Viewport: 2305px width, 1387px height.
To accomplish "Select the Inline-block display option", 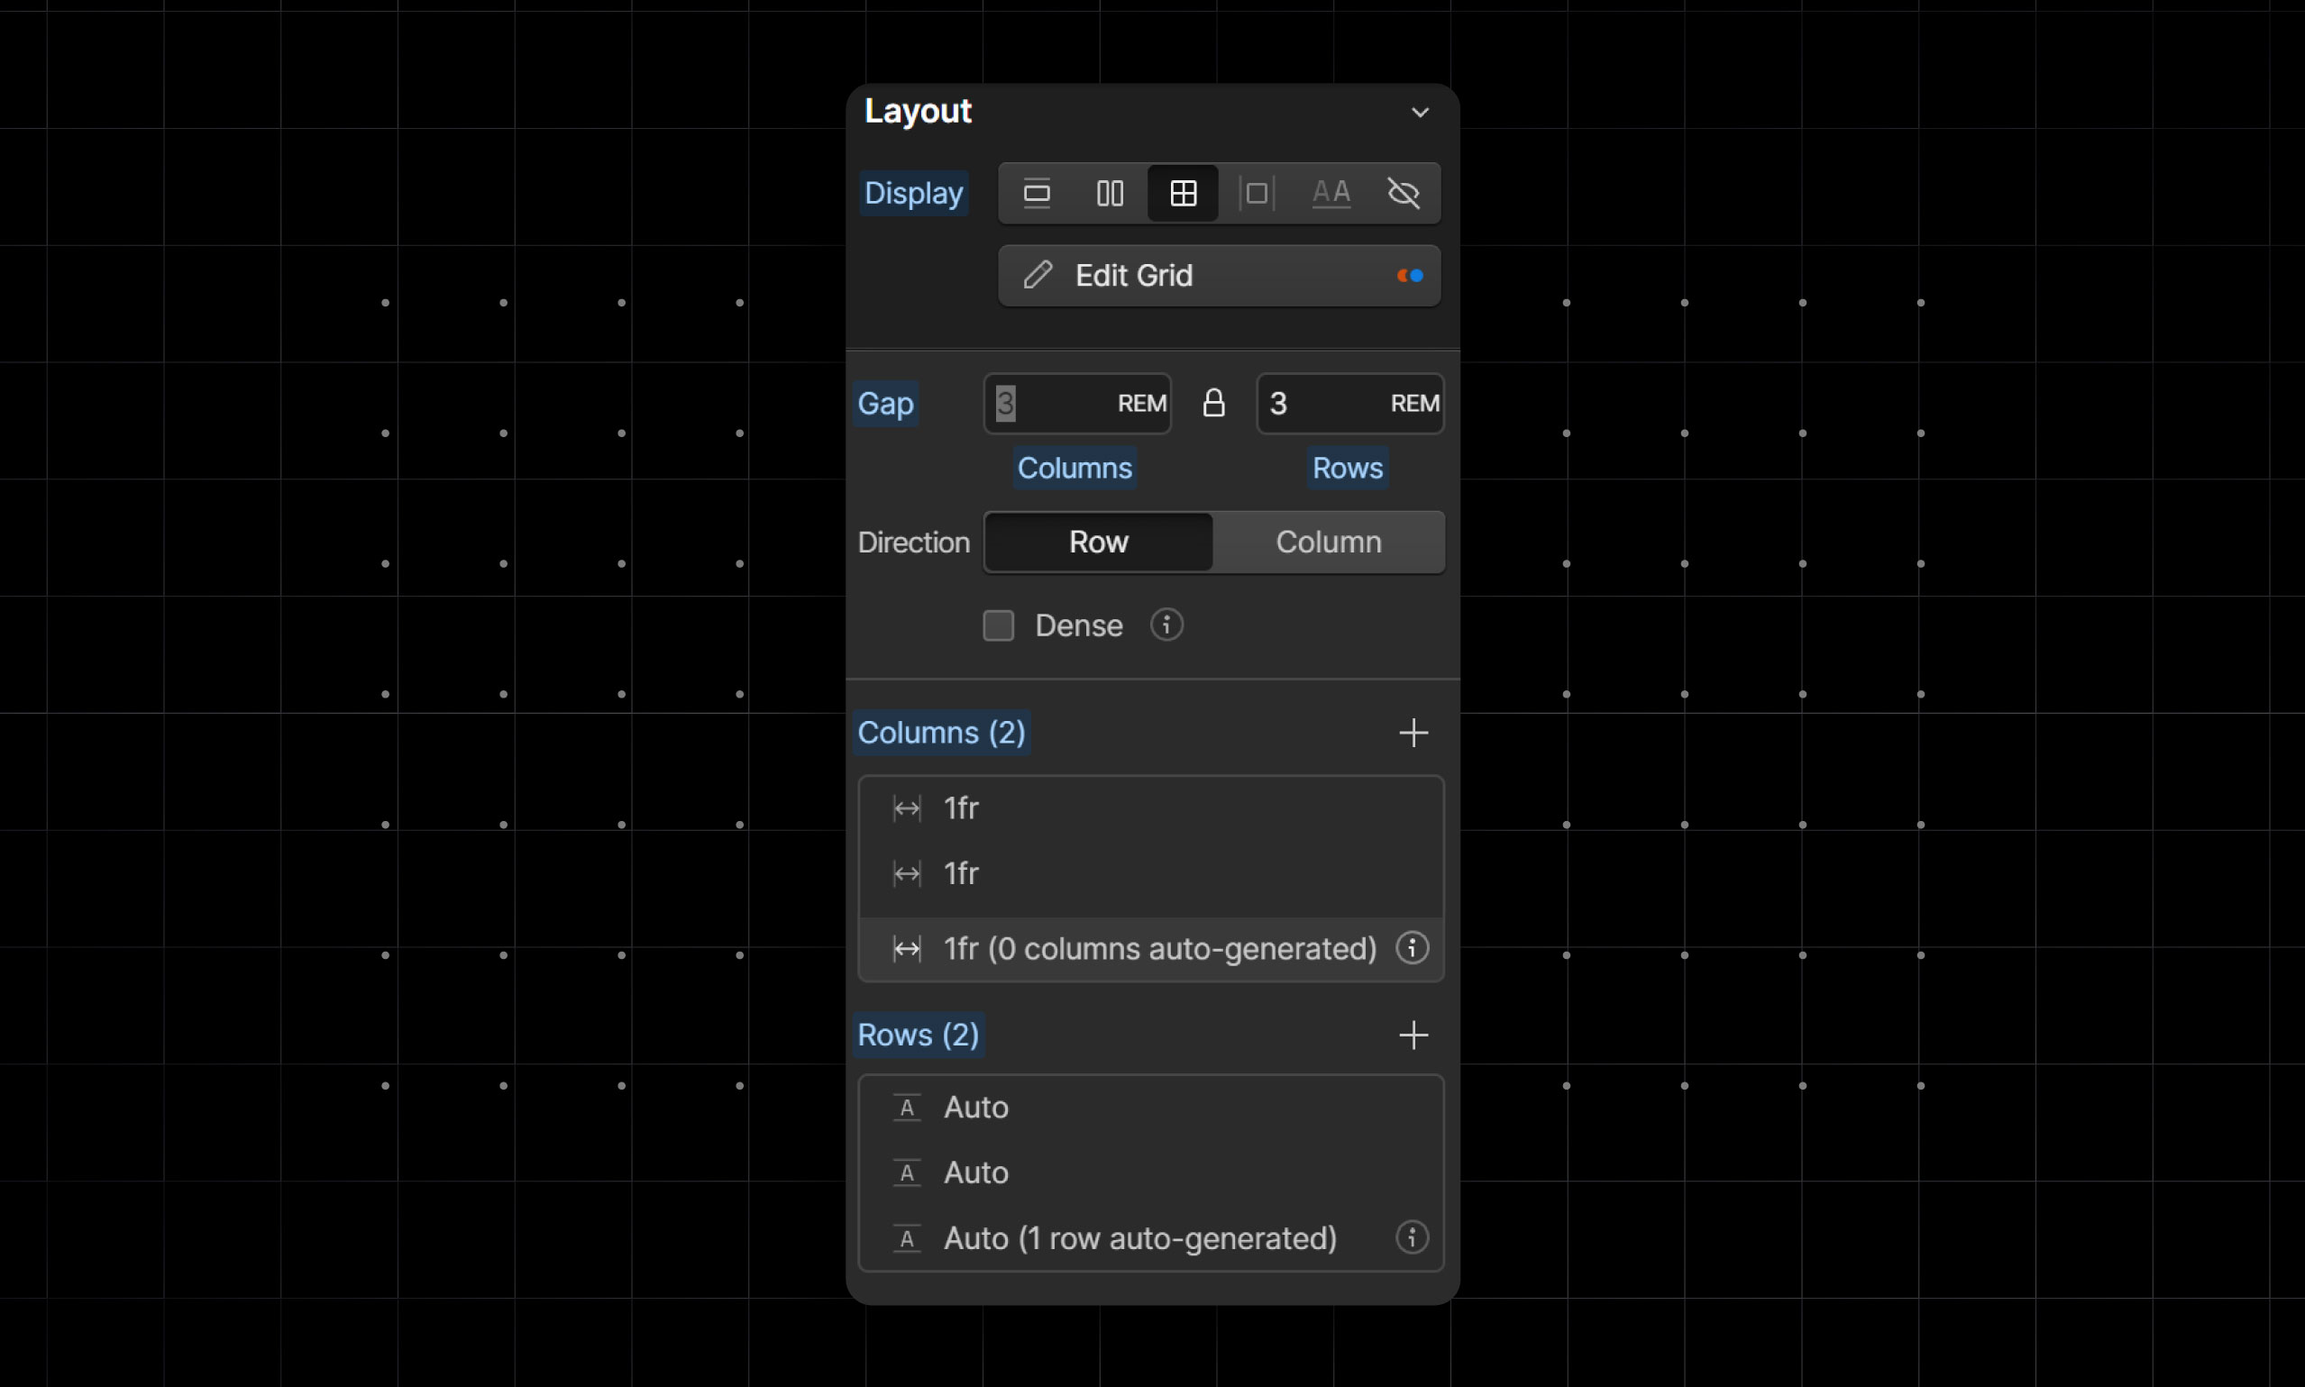I will point(1258,194).
